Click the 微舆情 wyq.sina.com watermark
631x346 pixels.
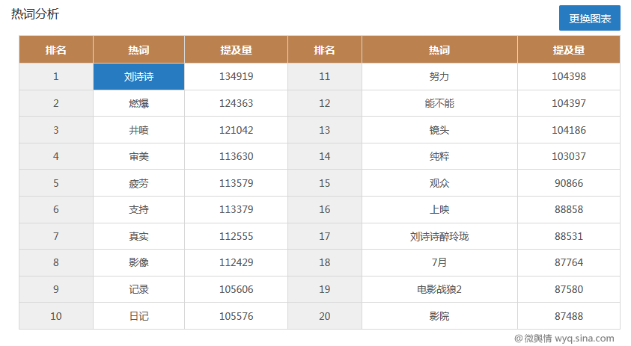coord(564,339)
